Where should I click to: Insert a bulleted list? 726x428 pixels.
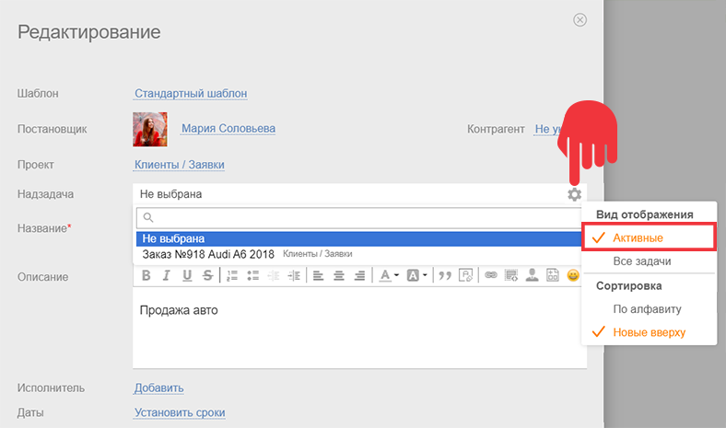pyautogui.click(x=252, y=276)
